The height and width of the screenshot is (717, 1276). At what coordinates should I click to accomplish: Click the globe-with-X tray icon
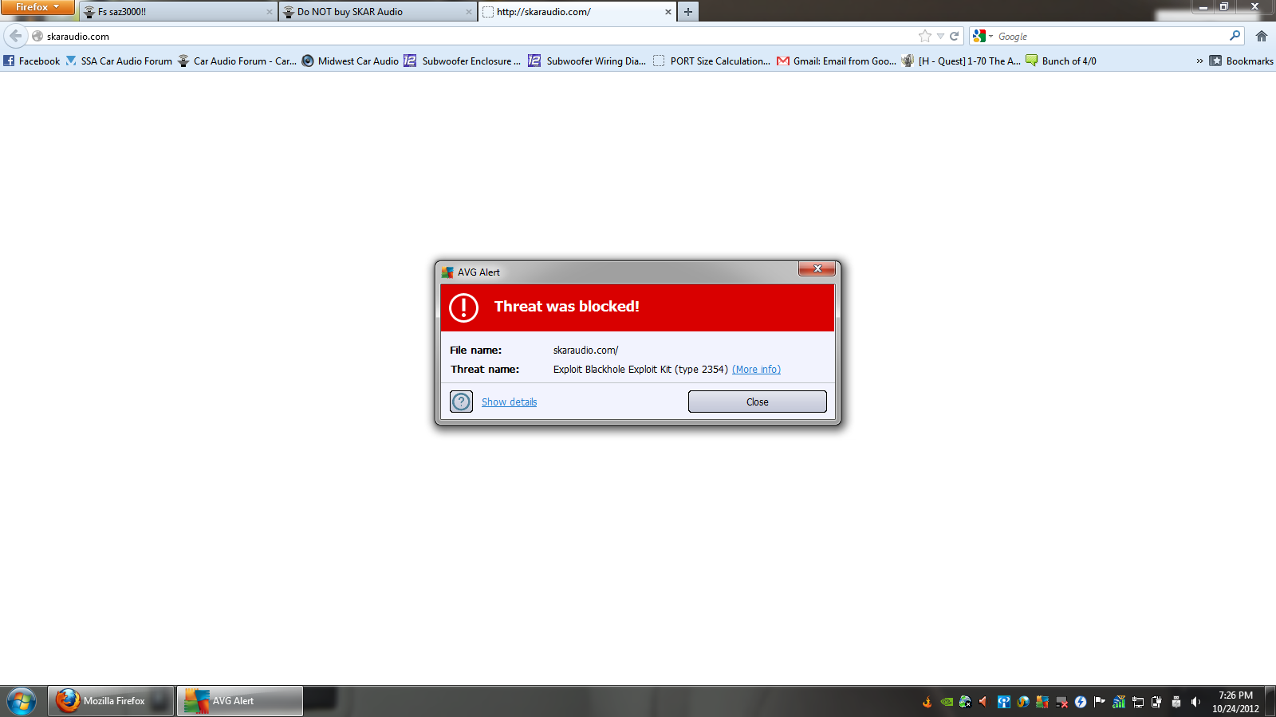[x=965, y=702]
